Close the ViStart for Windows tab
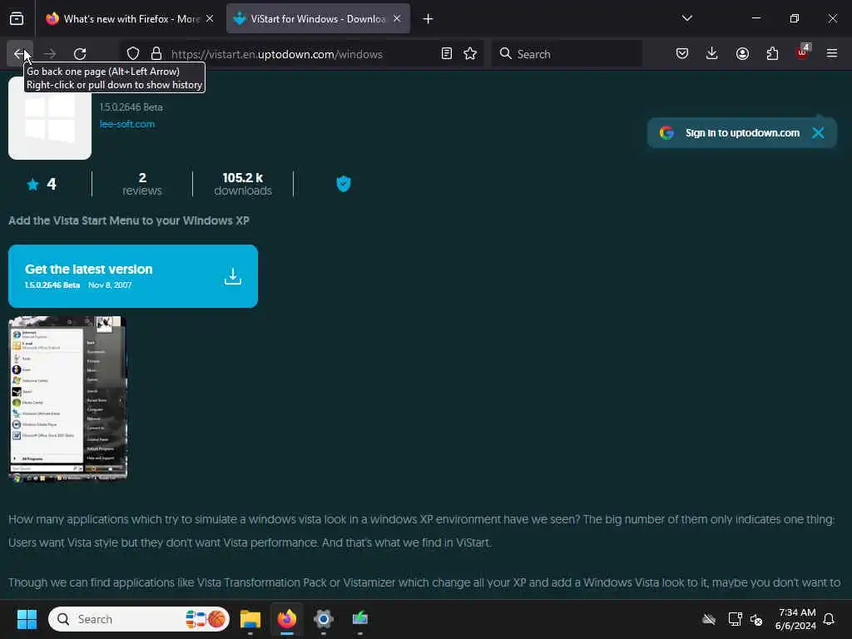852x639 pixels. pos(397,18)
